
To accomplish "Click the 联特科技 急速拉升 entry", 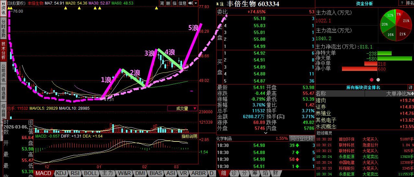I will 365,145.
